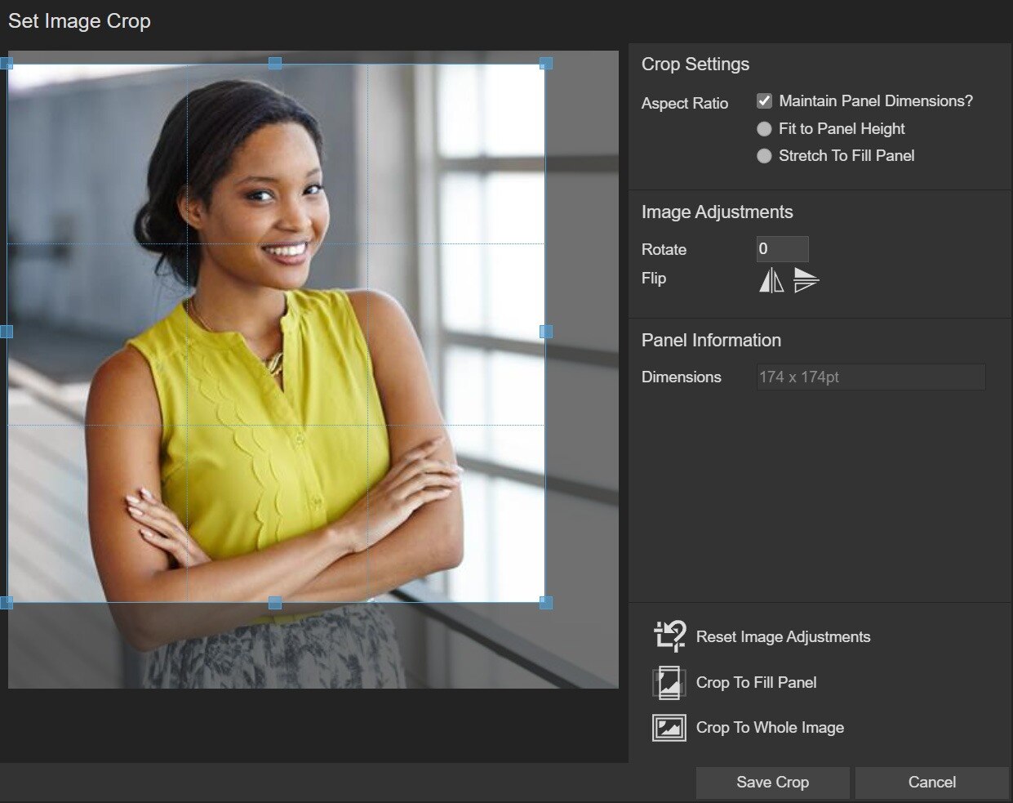The image size is (1013, 803).
Task: Grab the left-middle crop handle
Action: [x=7, y=332]
